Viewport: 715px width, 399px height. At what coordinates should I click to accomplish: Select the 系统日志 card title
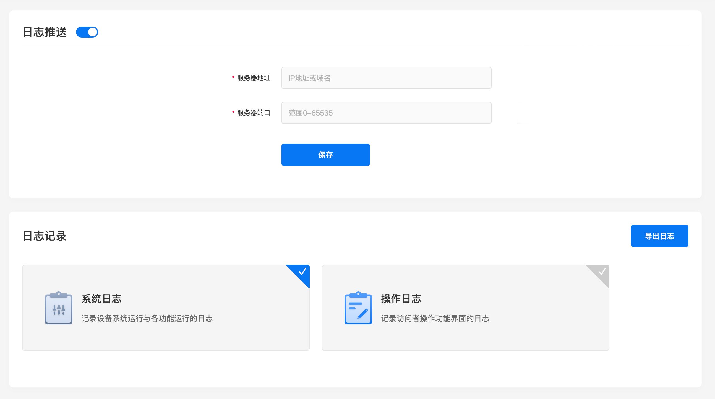pos(101,299)
